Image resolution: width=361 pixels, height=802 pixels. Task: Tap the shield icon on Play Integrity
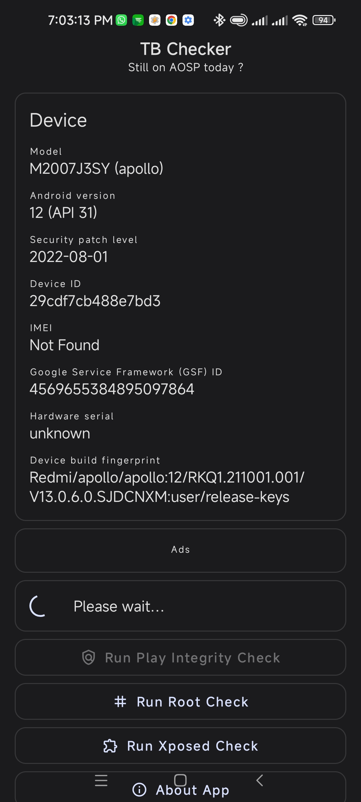[x=89, y=657]
